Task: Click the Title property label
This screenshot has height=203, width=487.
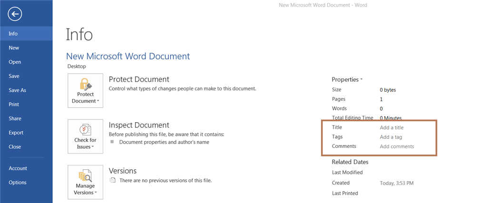Action: 337,127
